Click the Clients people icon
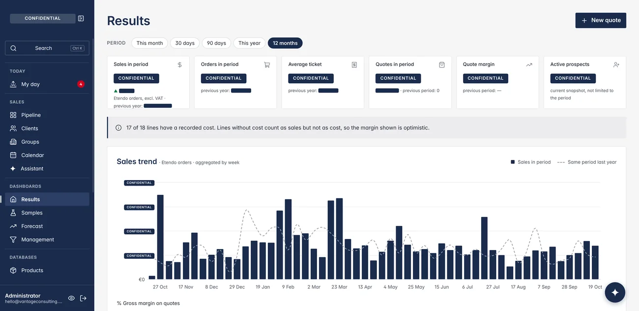Image resolution: width=639 pixels, height=311 pixels. 13,128
